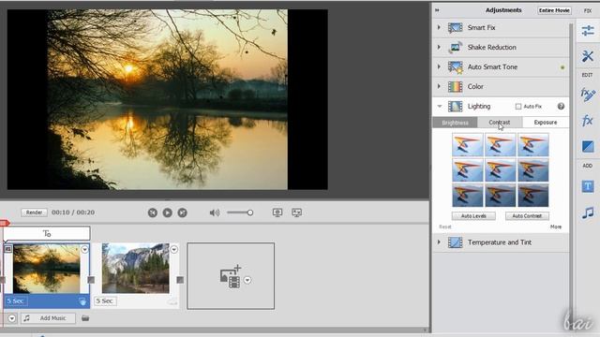Switch to the Contrast tab

point(500,123)
